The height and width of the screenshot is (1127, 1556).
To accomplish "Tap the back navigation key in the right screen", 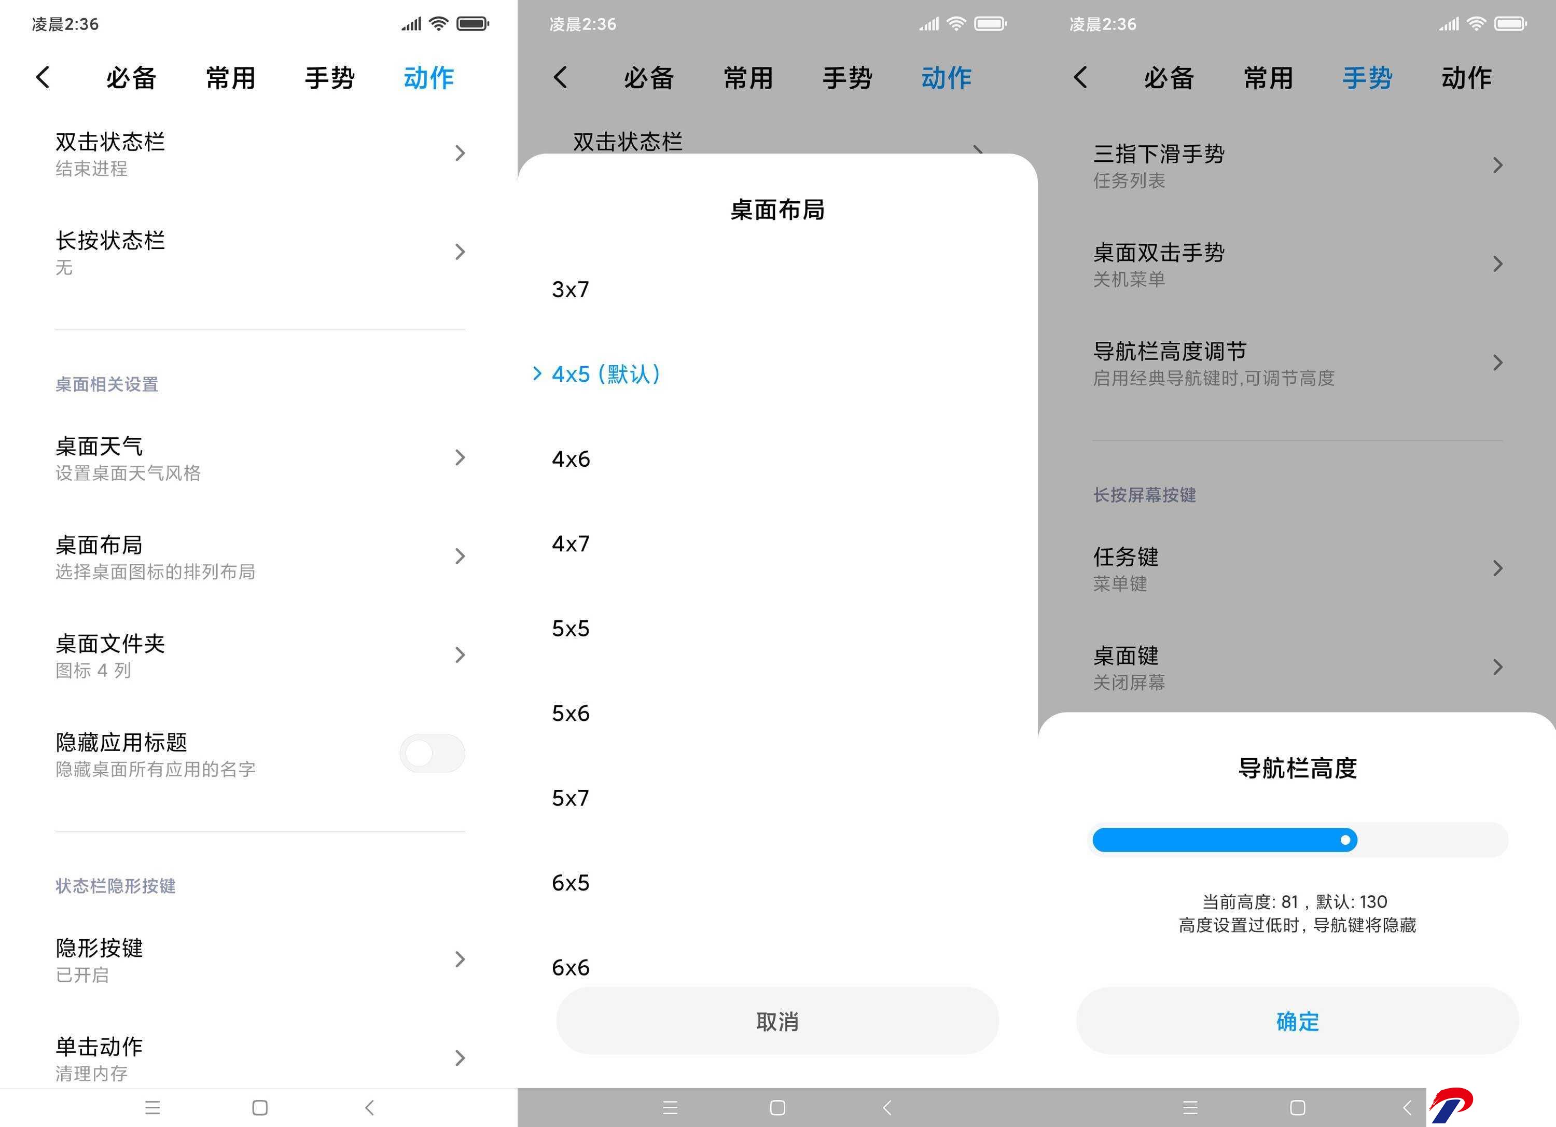I will click(x=1407, y=1107).
